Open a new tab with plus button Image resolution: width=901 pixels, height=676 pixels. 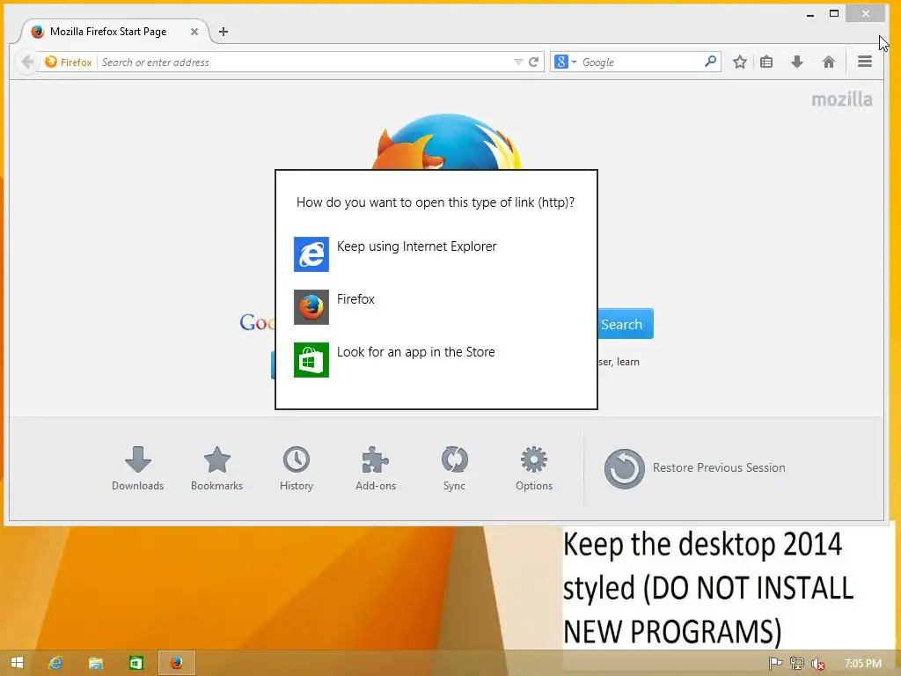(223, 32)
